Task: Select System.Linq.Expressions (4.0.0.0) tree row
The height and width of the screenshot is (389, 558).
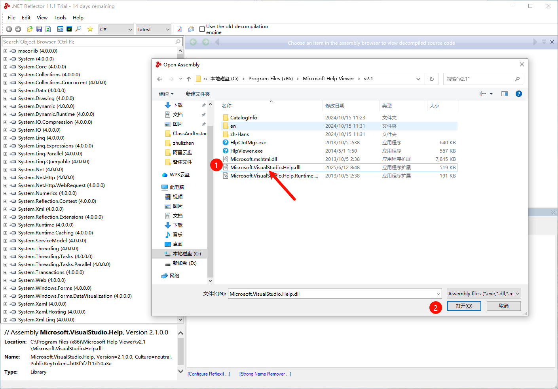Action: coord(55,146)
